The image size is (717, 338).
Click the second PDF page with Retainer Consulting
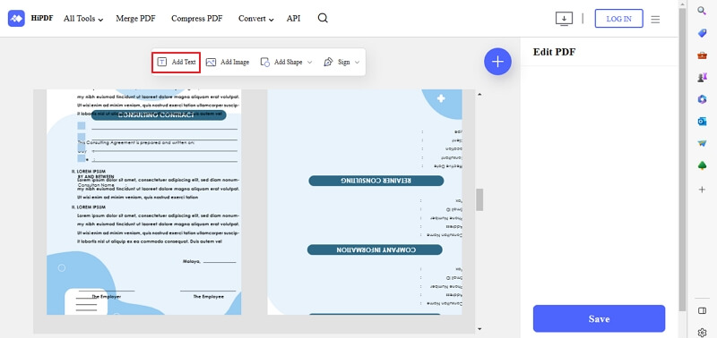[x=365, y=202]
